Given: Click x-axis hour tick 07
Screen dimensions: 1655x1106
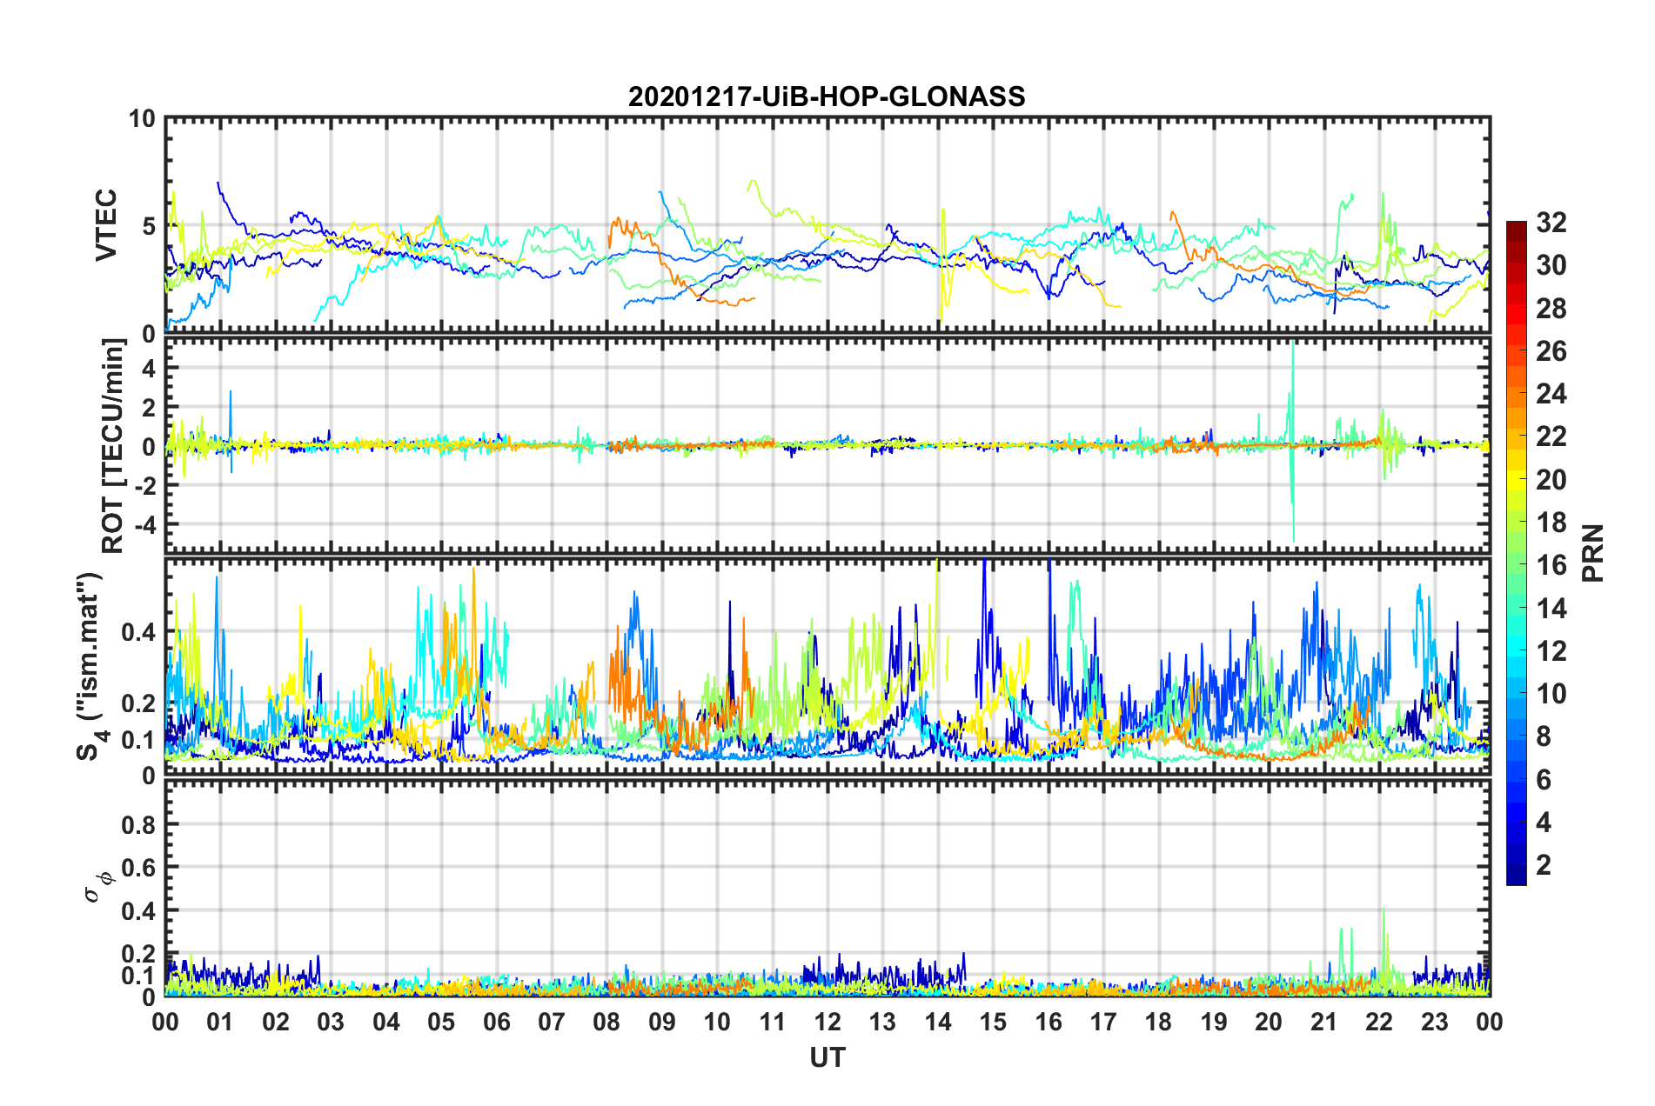Looking at the screenshot, I should 552,1022.
